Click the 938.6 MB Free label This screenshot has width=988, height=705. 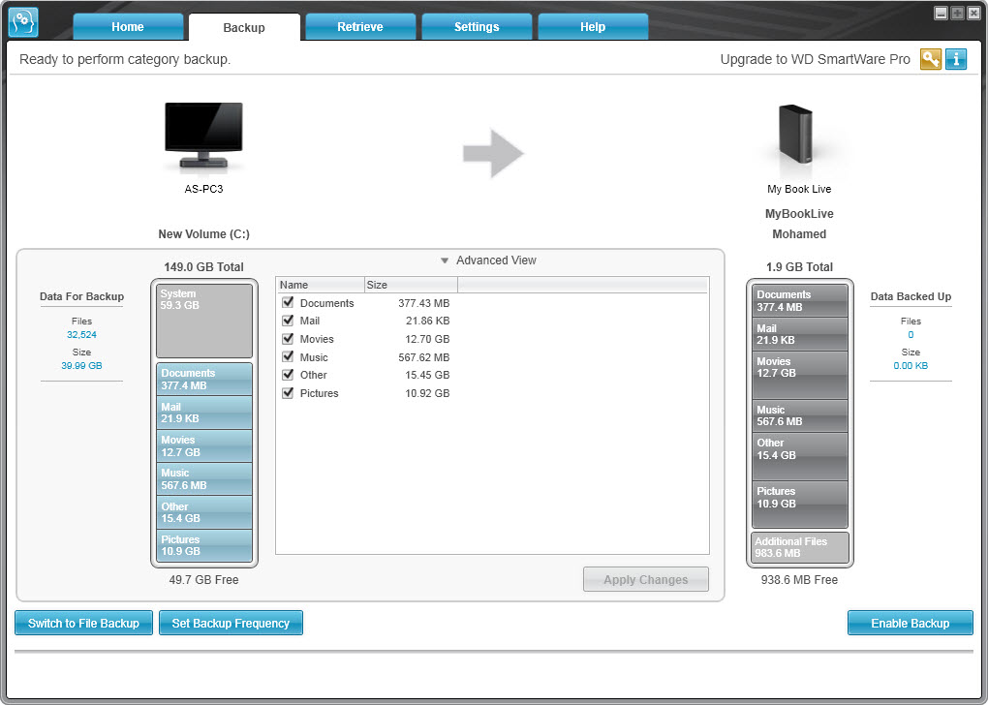click(x=799, y=580)
